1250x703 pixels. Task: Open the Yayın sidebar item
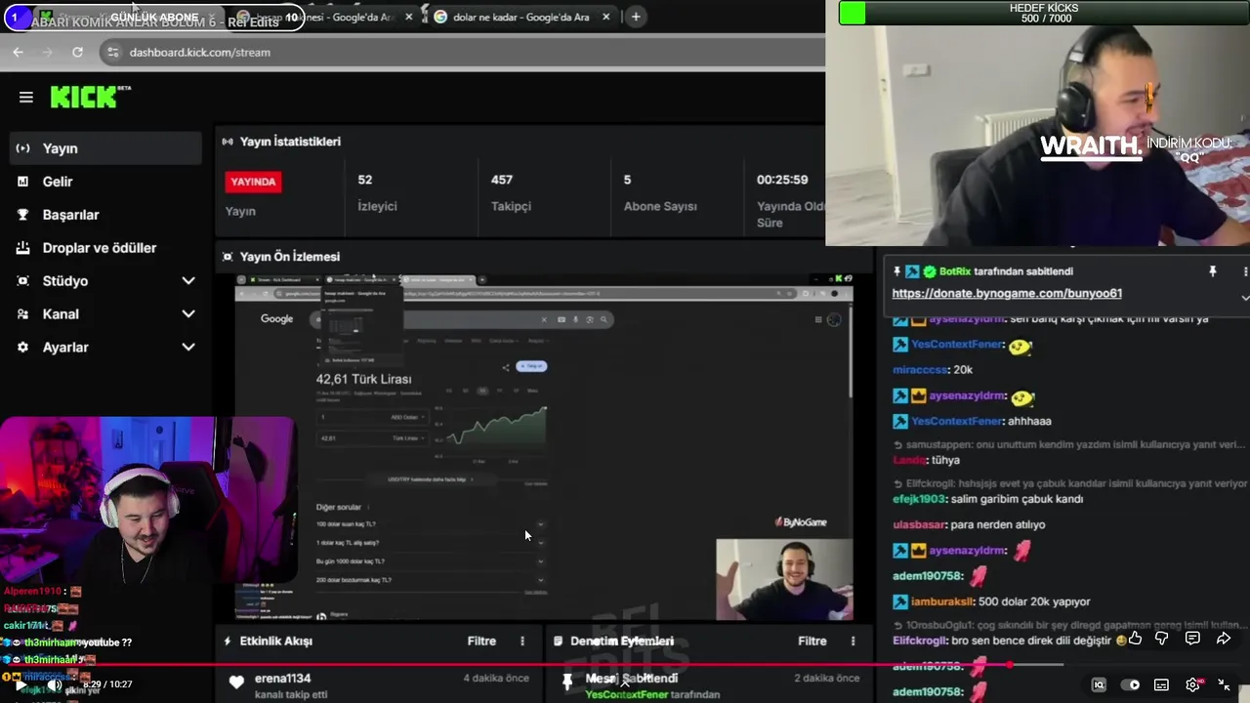click(105, 148)
